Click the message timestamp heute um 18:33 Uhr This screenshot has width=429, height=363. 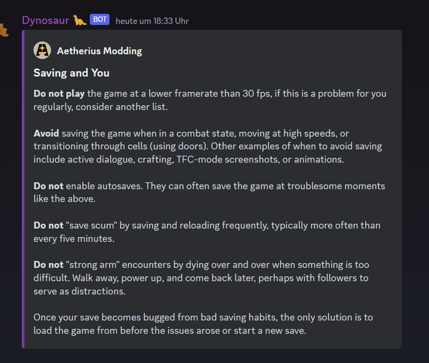point(152,21)
